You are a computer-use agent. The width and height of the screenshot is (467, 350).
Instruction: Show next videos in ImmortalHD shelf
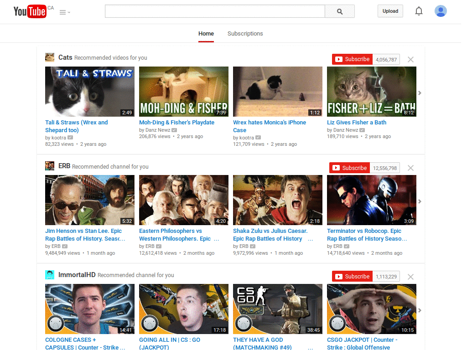pos(420,310)
